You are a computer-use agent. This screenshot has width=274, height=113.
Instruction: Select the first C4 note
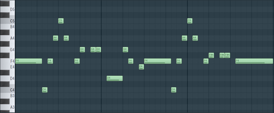coord(45,90)
